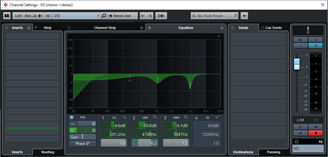Bypass Inserts using its circle button
Image resolution: width=328 pixels, height=157 pixels.
pos(7,28)
